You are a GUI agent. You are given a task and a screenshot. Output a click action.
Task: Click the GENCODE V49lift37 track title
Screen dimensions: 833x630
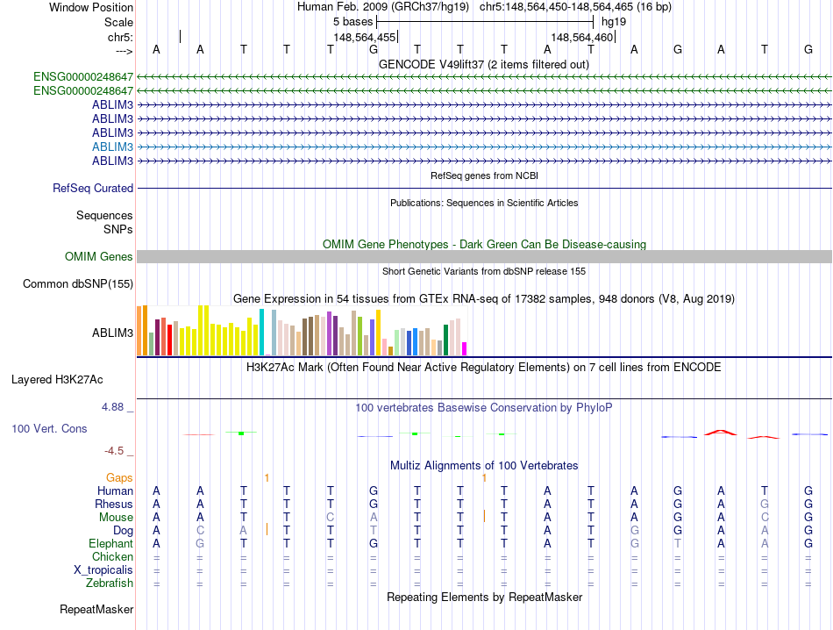(x=484, y=65)
